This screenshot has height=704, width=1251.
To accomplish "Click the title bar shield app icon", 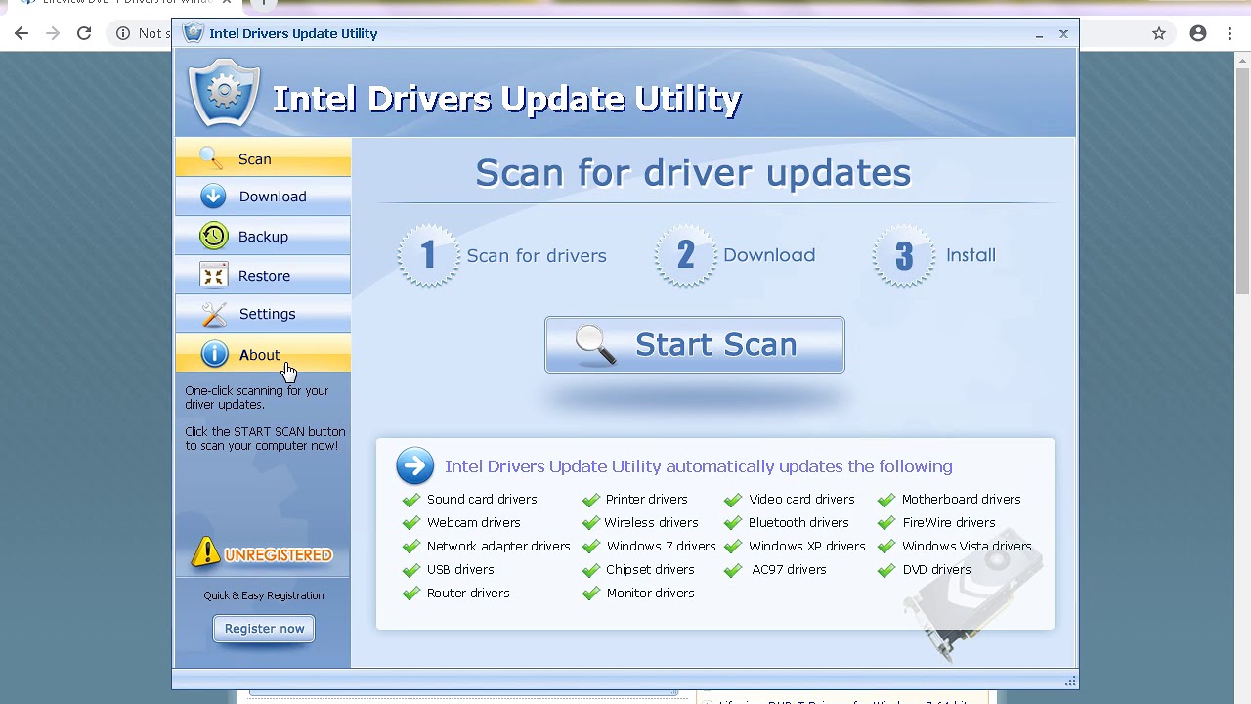I will click(193, 32).
